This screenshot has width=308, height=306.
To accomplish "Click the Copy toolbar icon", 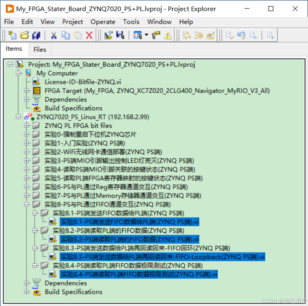I will tap(66, 36).
